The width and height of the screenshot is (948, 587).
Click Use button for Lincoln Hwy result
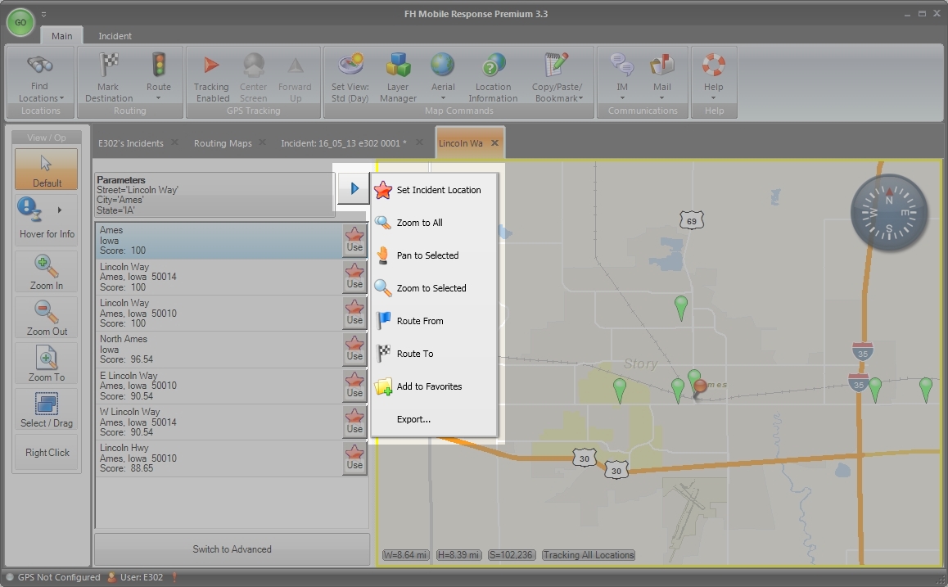coord(354,458)
